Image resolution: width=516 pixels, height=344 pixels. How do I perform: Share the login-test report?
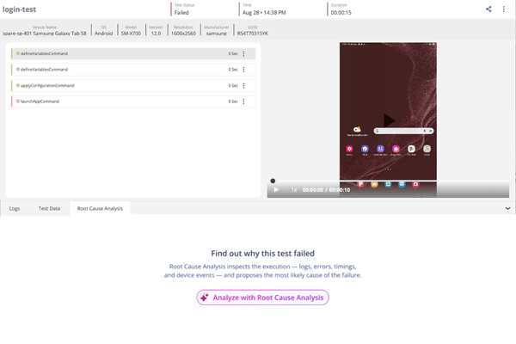pyautogui.click(x=488, y=9)
